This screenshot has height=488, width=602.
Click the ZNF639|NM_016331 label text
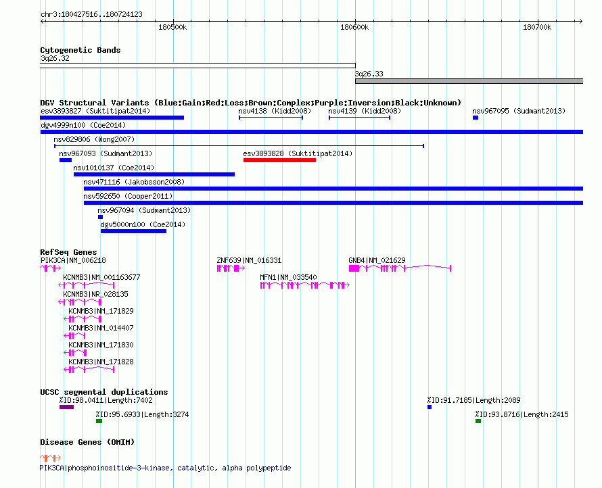[x=249, y=260]
